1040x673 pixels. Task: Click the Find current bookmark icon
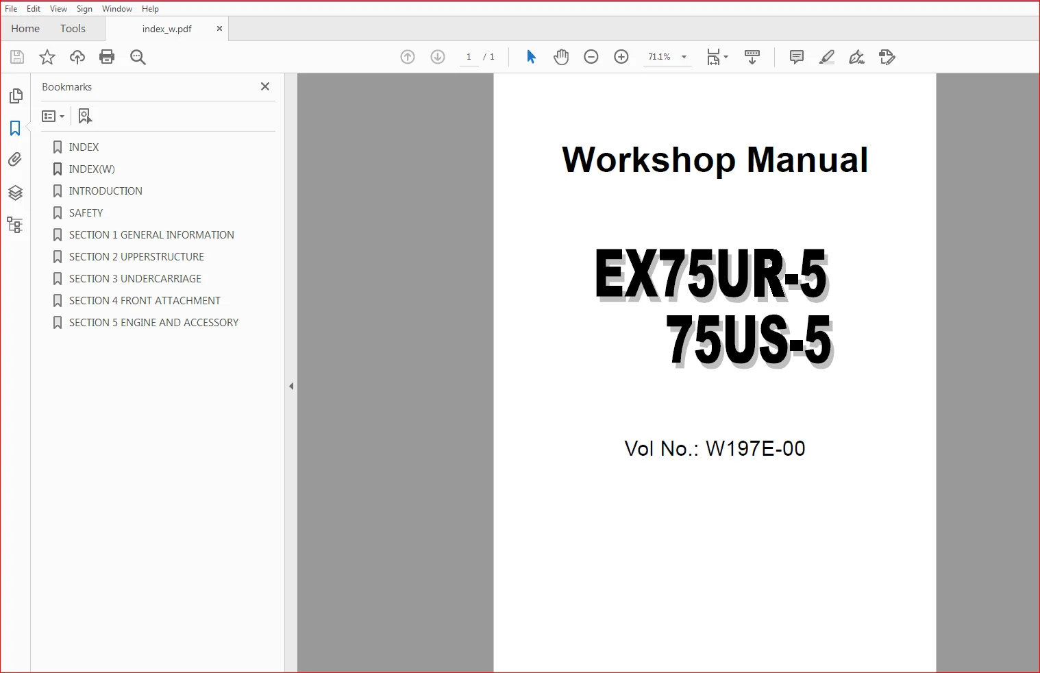(x=85, y=116)
